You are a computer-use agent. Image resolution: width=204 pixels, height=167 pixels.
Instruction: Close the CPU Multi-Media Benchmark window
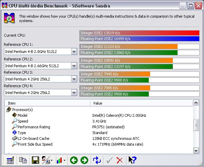pos(198,6)
